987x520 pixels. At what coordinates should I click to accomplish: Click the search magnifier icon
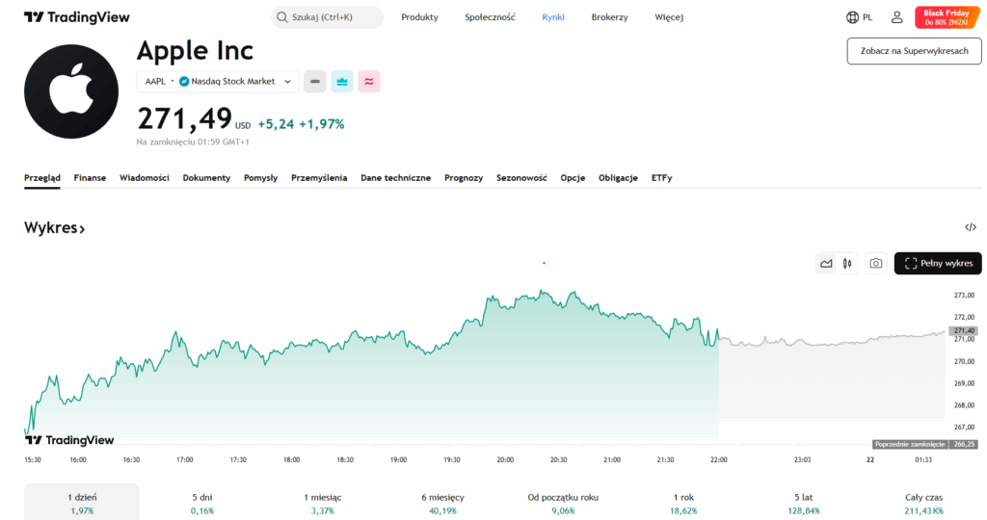282,17
